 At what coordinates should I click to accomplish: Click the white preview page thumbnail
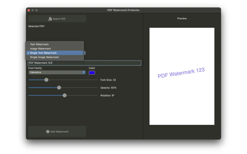coord(182,76)
